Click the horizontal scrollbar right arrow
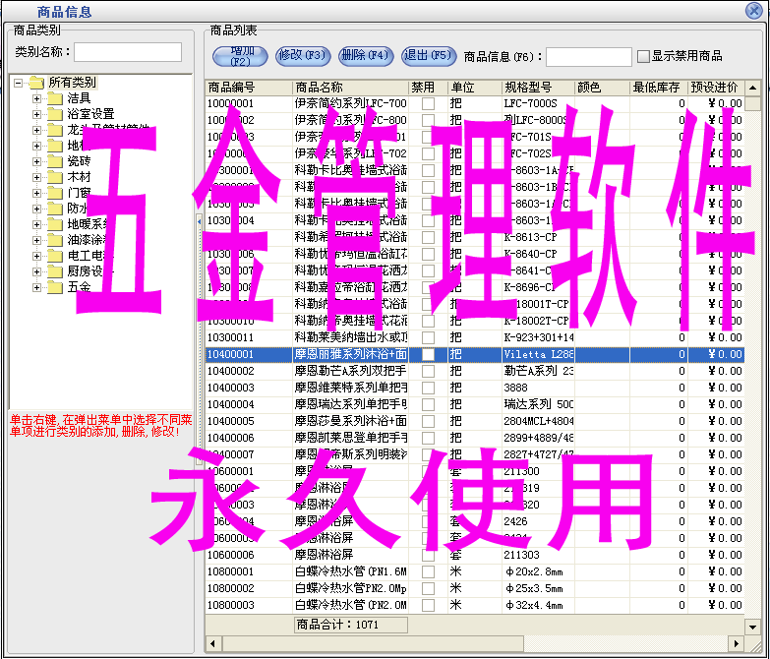The height and width of the screenshot is (659, 770). tap(737, 644)
